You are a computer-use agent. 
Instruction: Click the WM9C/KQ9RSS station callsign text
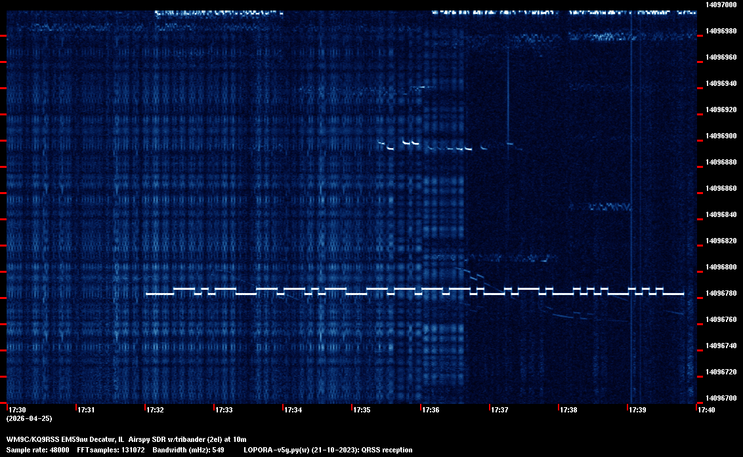pos(32,439)
